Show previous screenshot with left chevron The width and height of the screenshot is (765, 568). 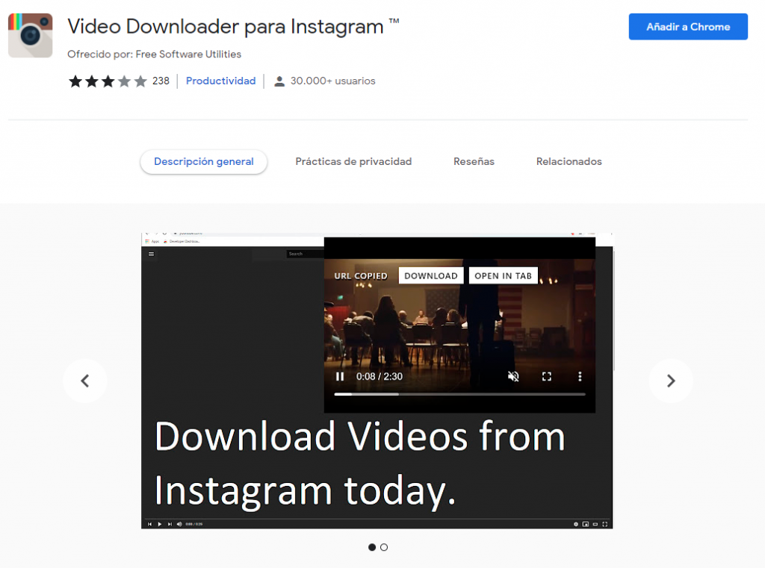(85, 381)
